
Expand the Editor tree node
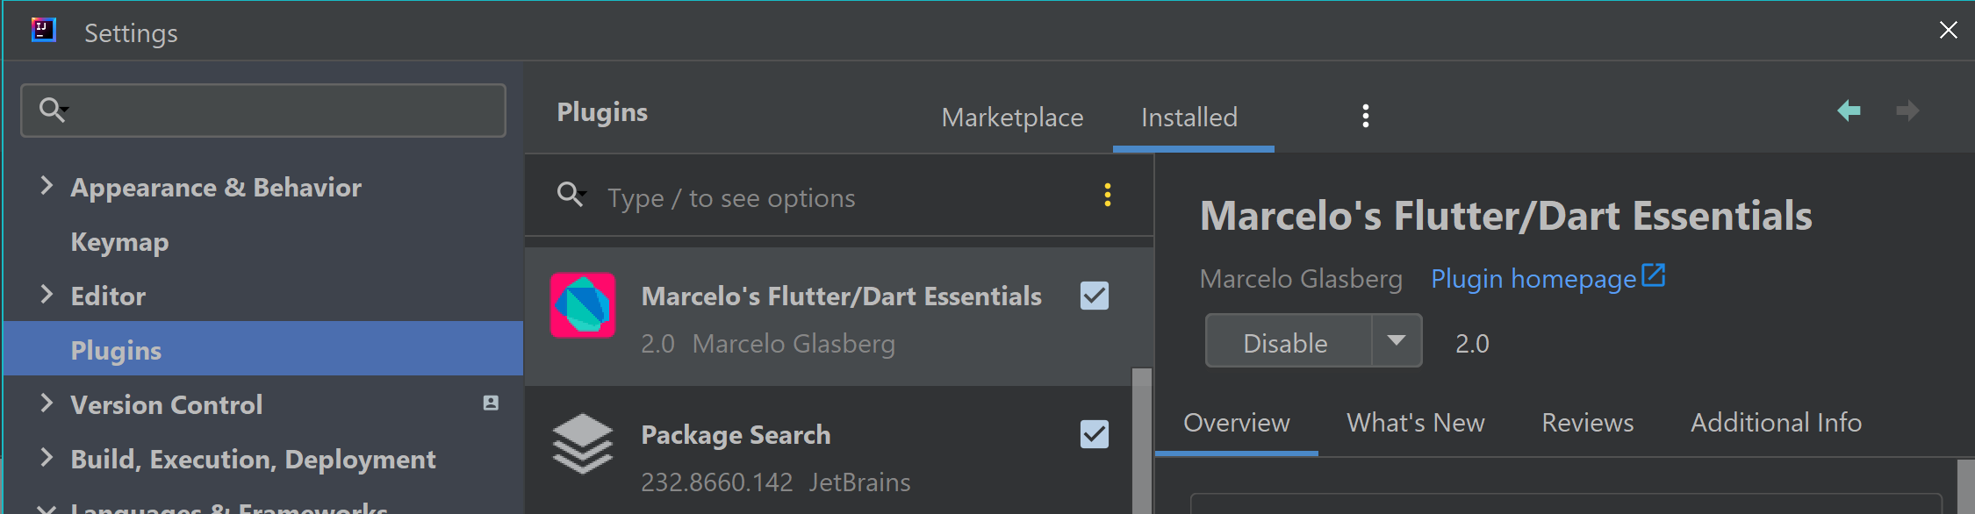point(47,294)
